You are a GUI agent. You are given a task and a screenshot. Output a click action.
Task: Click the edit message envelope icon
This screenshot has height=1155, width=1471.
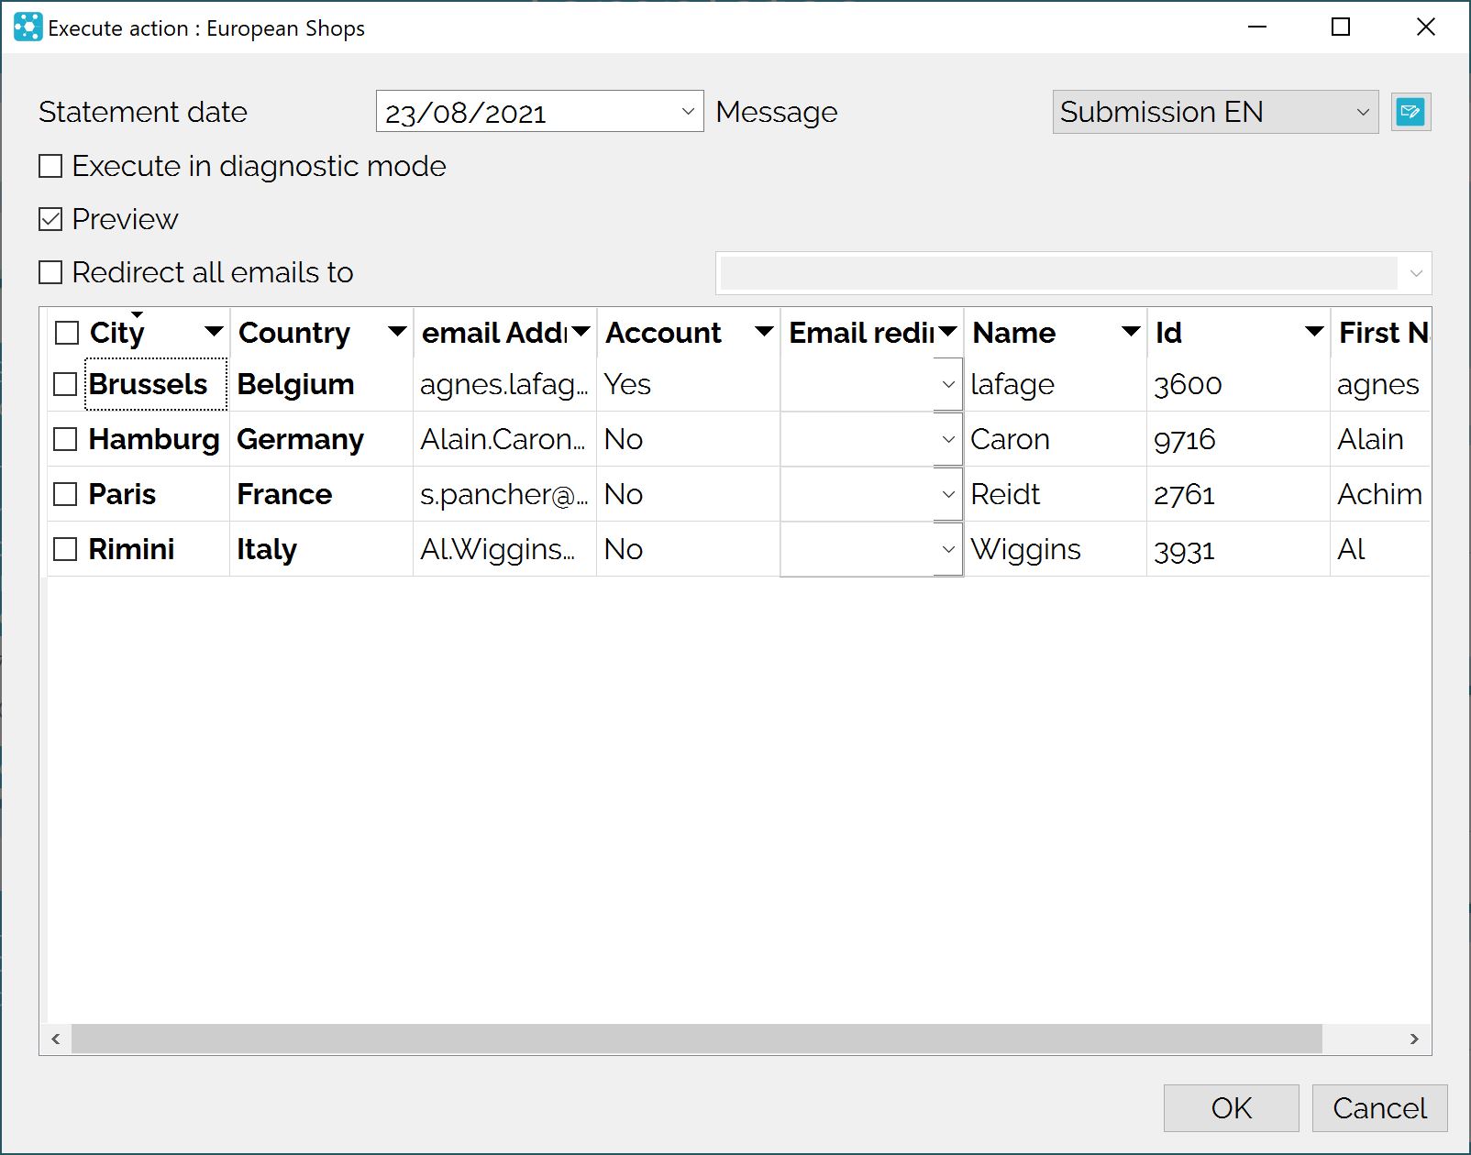tap(1410, 112)
